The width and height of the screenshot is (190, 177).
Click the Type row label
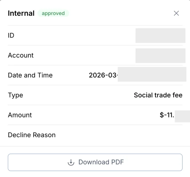(15, 95)
